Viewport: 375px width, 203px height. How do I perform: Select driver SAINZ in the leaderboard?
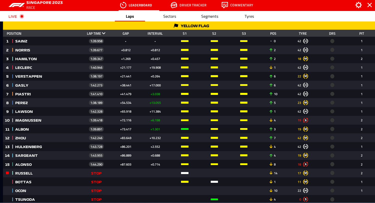click(x=21, y=41)
